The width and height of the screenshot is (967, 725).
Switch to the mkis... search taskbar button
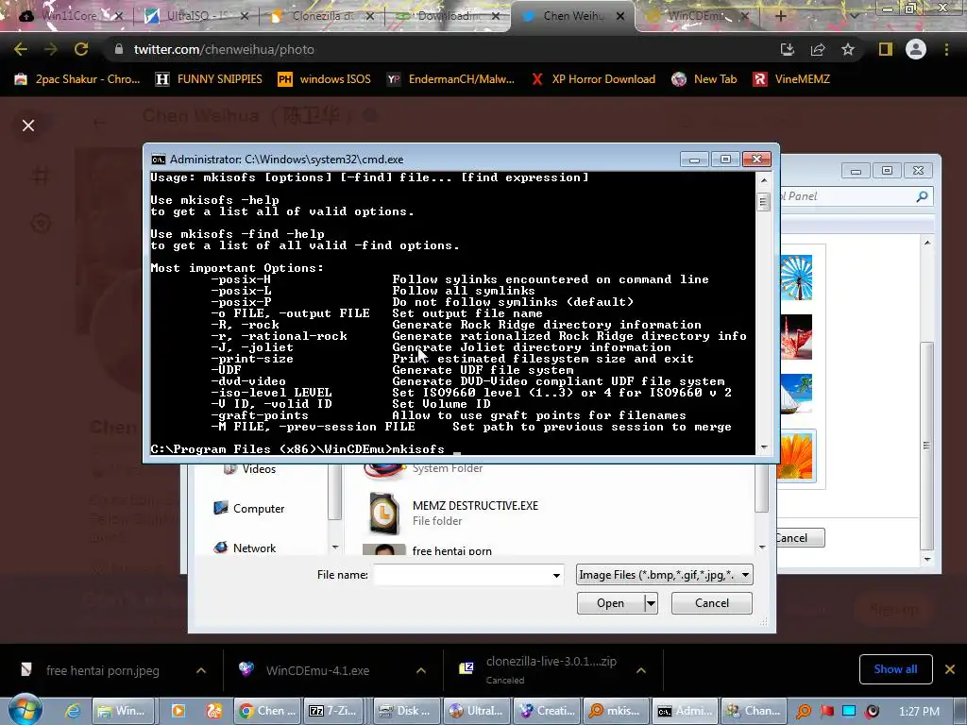(617, 711)
